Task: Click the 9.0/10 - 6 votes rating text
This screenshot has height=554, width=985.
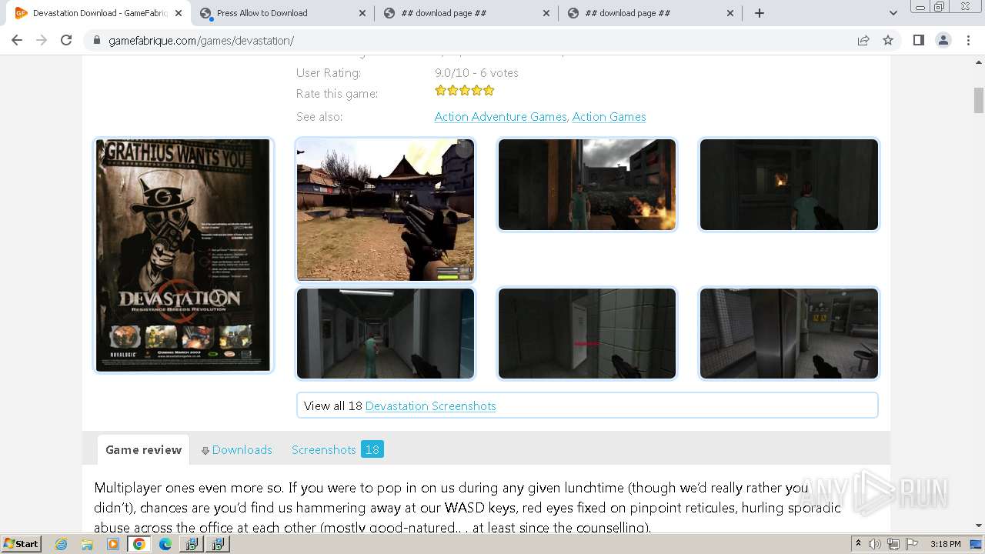Action: pos(476,73)
